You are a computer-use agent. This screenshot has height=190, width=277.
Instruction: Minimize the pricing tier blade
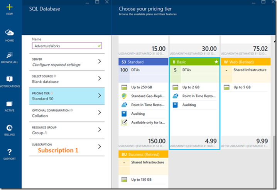[x=254, y=3]
